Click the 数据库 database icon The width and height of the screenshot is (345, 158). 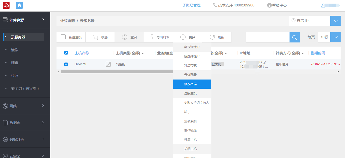tap(5, 123)
